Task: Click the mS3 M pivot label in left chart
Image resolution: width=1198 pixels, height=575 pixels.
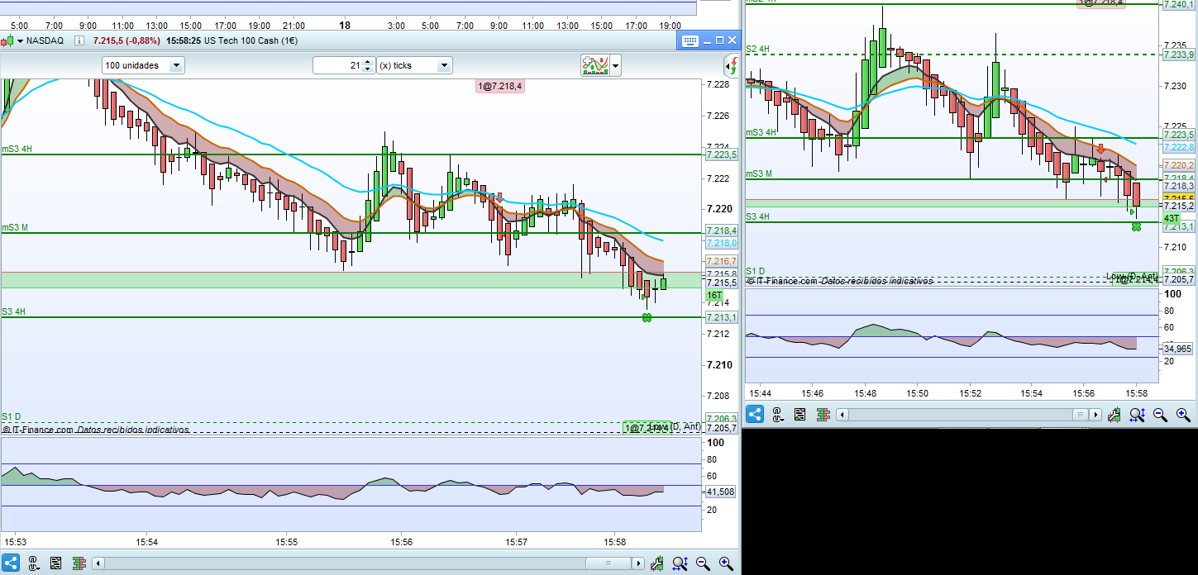Action: pos(16,227)
